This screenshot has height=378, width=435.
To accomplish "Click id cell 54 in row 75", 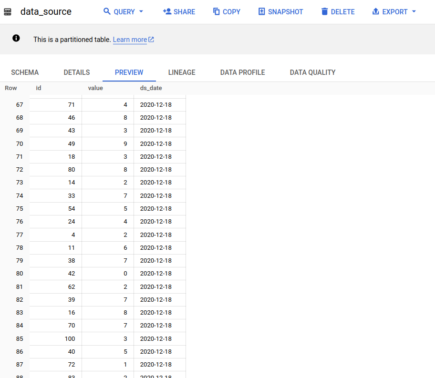I will [x=56, y=209].
